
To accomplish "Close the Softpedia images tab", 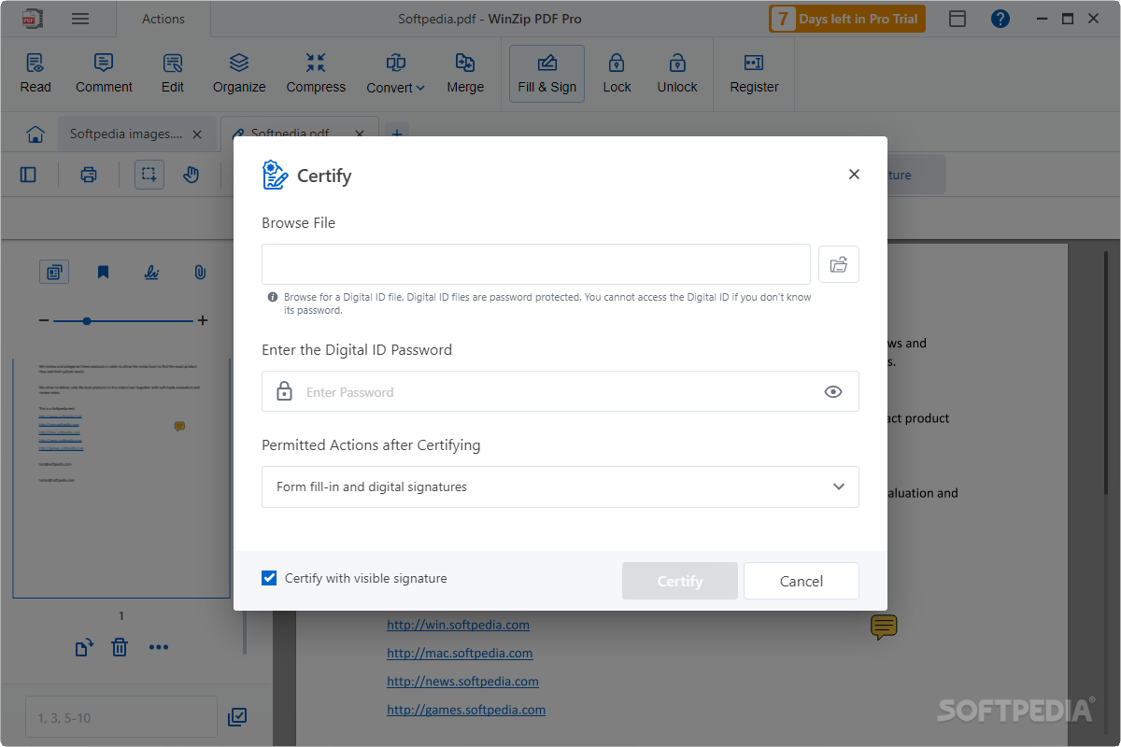I will pos(197,134).
